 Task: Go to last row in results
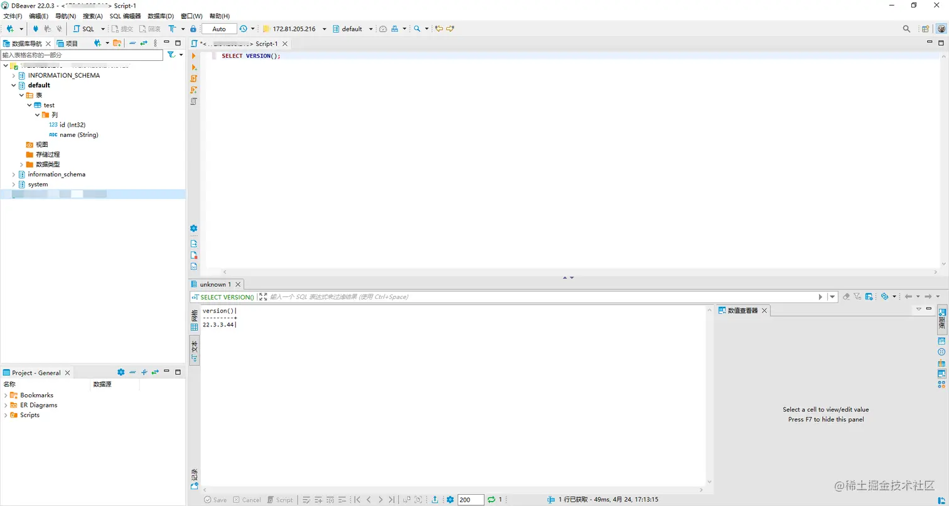392,500
